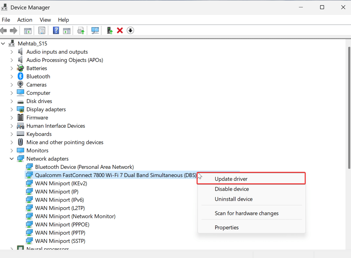Click the Human Interface Devices icon

20,126
